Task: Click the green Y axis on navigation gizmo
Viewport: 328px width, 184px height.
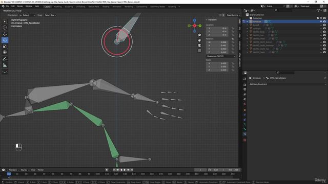Action: coord(200,26)
